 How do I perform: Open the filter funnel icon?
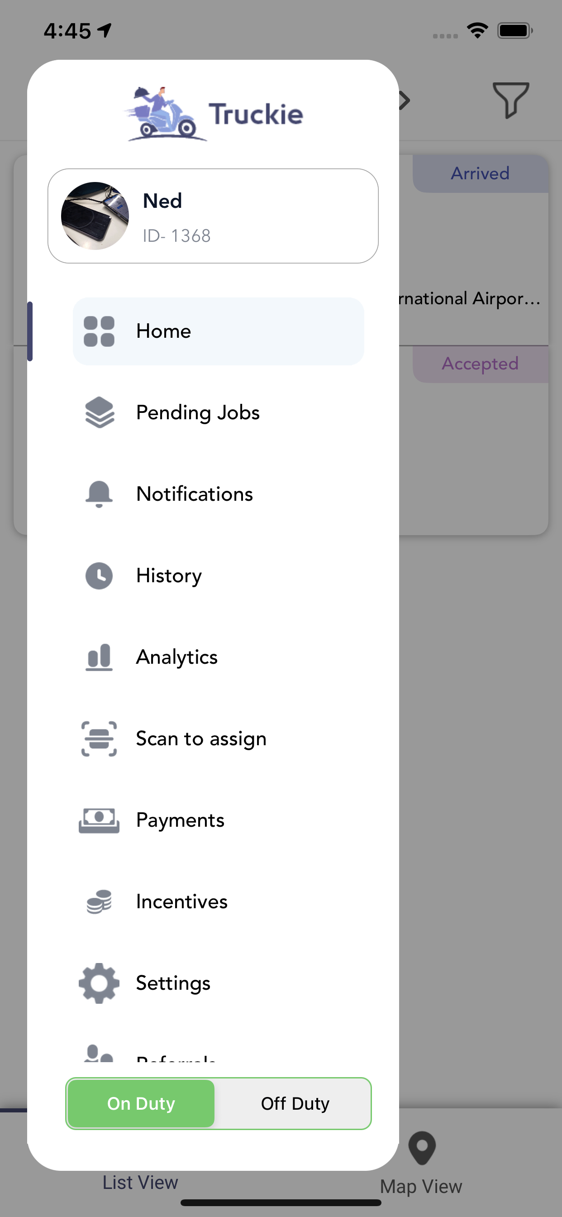pos(510,100)
